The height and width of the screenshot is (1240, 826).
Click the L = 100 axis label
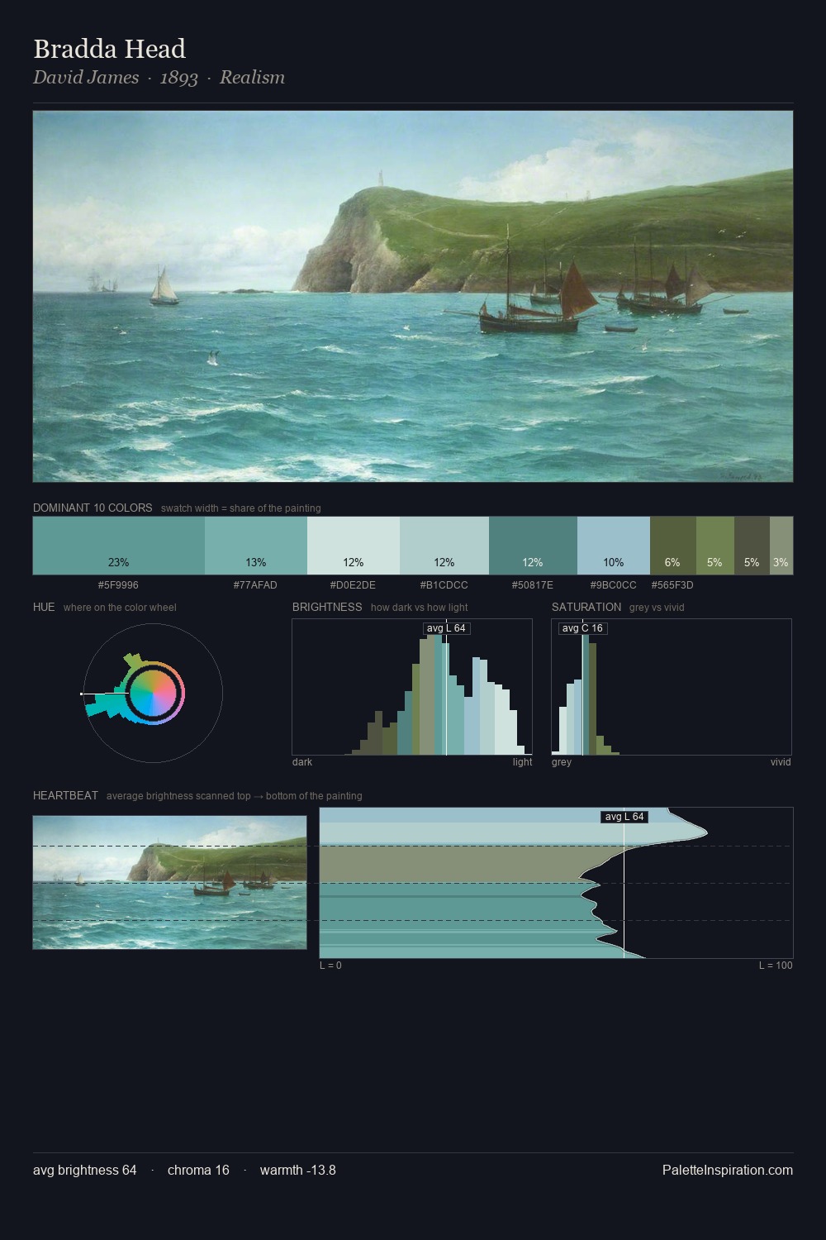point(776,966)
